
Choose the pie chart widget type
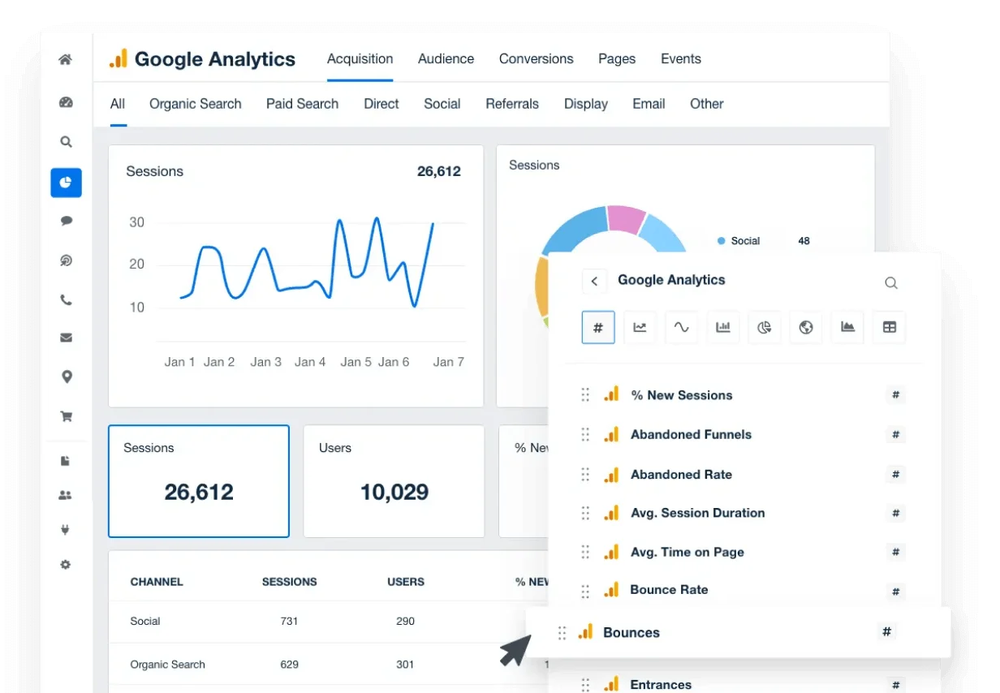[764, 327]
